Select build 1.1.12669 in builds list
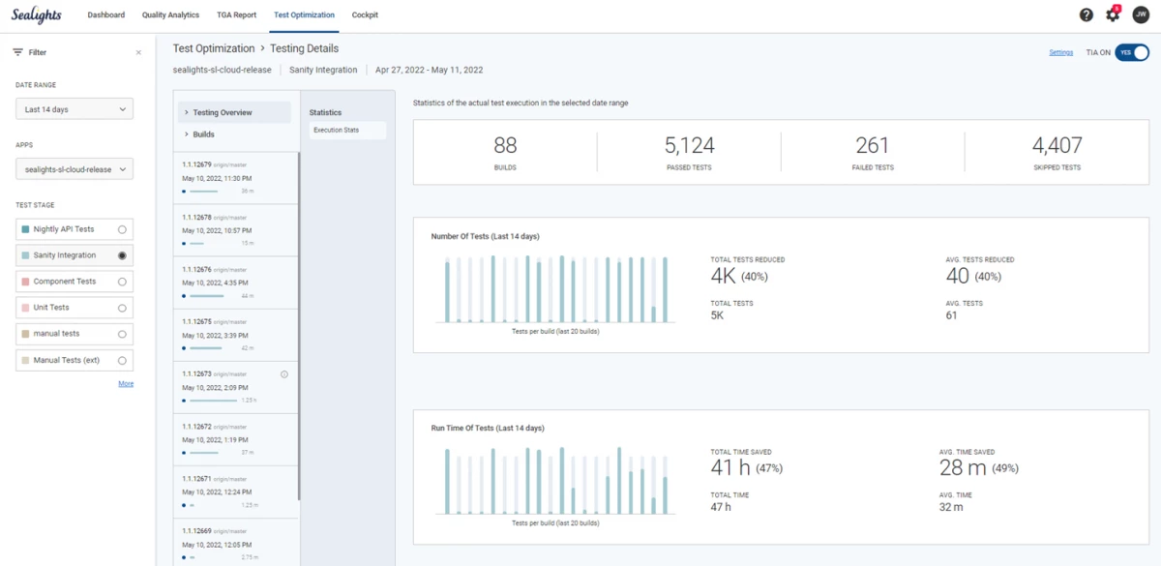The width and height of the screenshot is (1161, 566). pos(235,542)
